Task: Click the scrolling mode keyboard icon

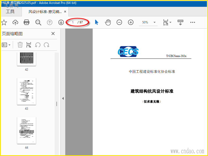Action: [180, 22]
